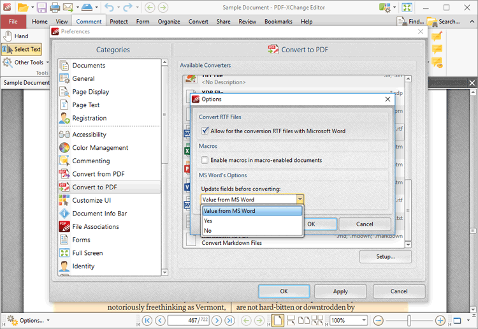Select the Hand tool
Viewport: 478px width, 329px height.
coord(16,36)
